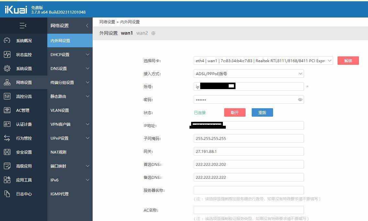Image resolution: width=368 pixels, height=221 pixels.
Task: Expand the IPv6 submenu
Action: (x=87, y=180)
